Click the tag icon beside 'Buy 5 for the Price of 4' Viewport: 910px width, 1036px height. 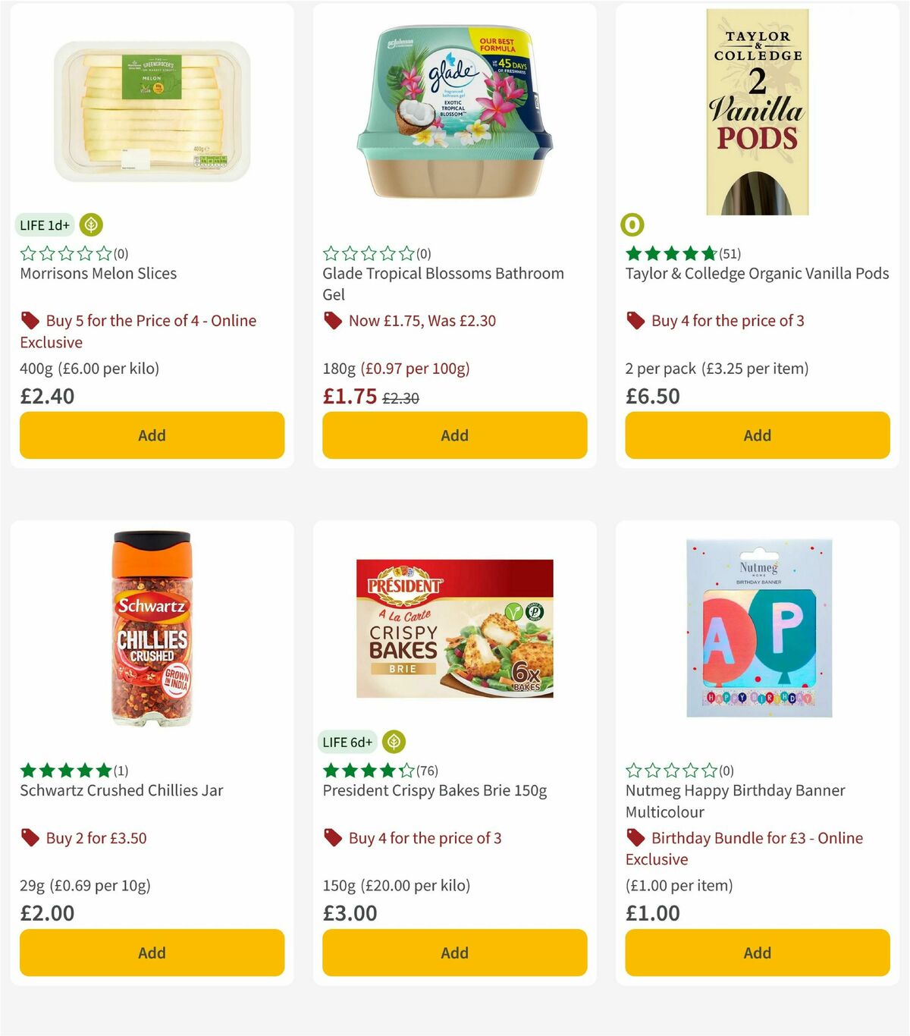[30, 321]
